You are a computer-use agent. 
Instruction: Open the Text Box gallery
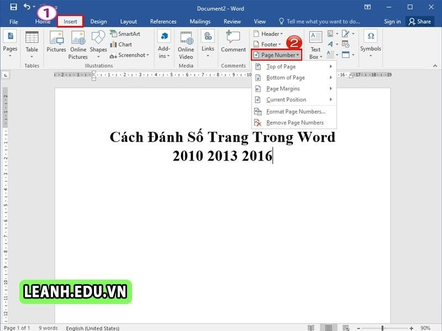click(x=315, y=45)
